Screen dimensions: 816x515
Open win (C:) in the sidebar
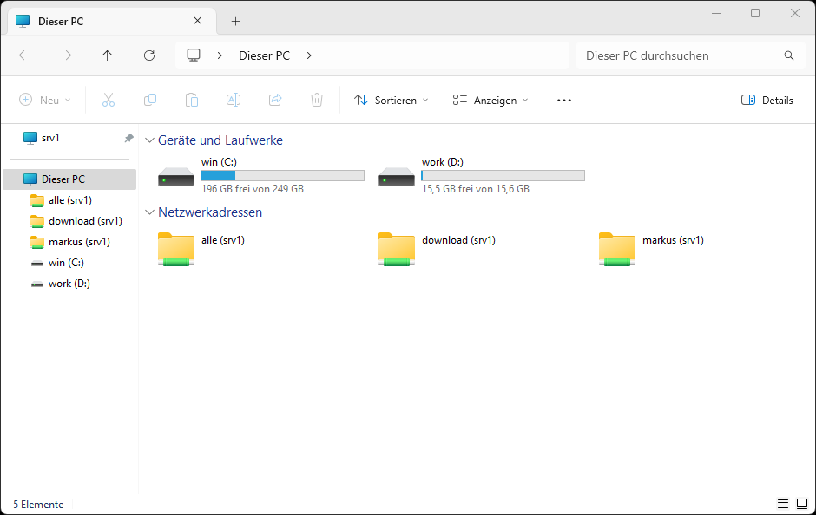point(69,263)
